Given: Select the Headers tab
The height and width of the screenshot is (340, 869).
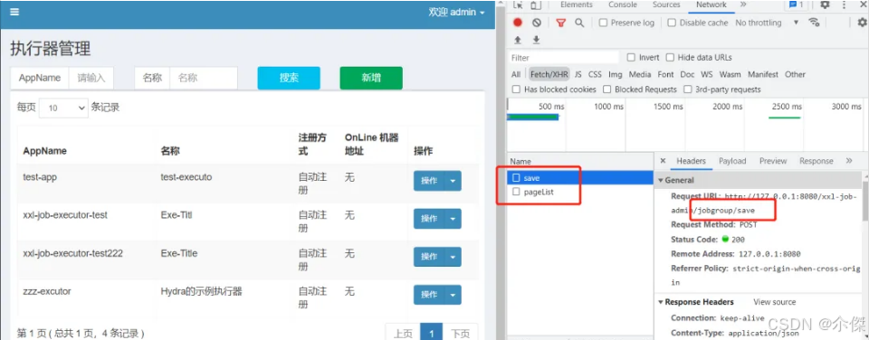Looking at the screenshot, I should tap(691, 161).
